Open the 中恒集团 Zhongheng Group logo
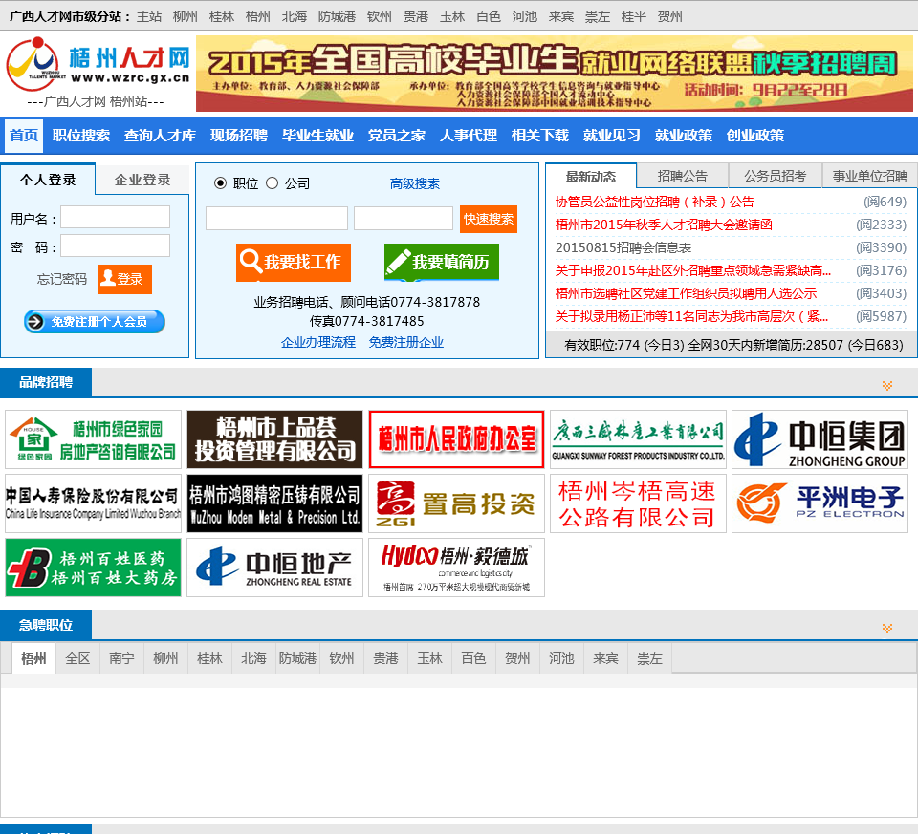The image size is (918, 834). (820, 439)
